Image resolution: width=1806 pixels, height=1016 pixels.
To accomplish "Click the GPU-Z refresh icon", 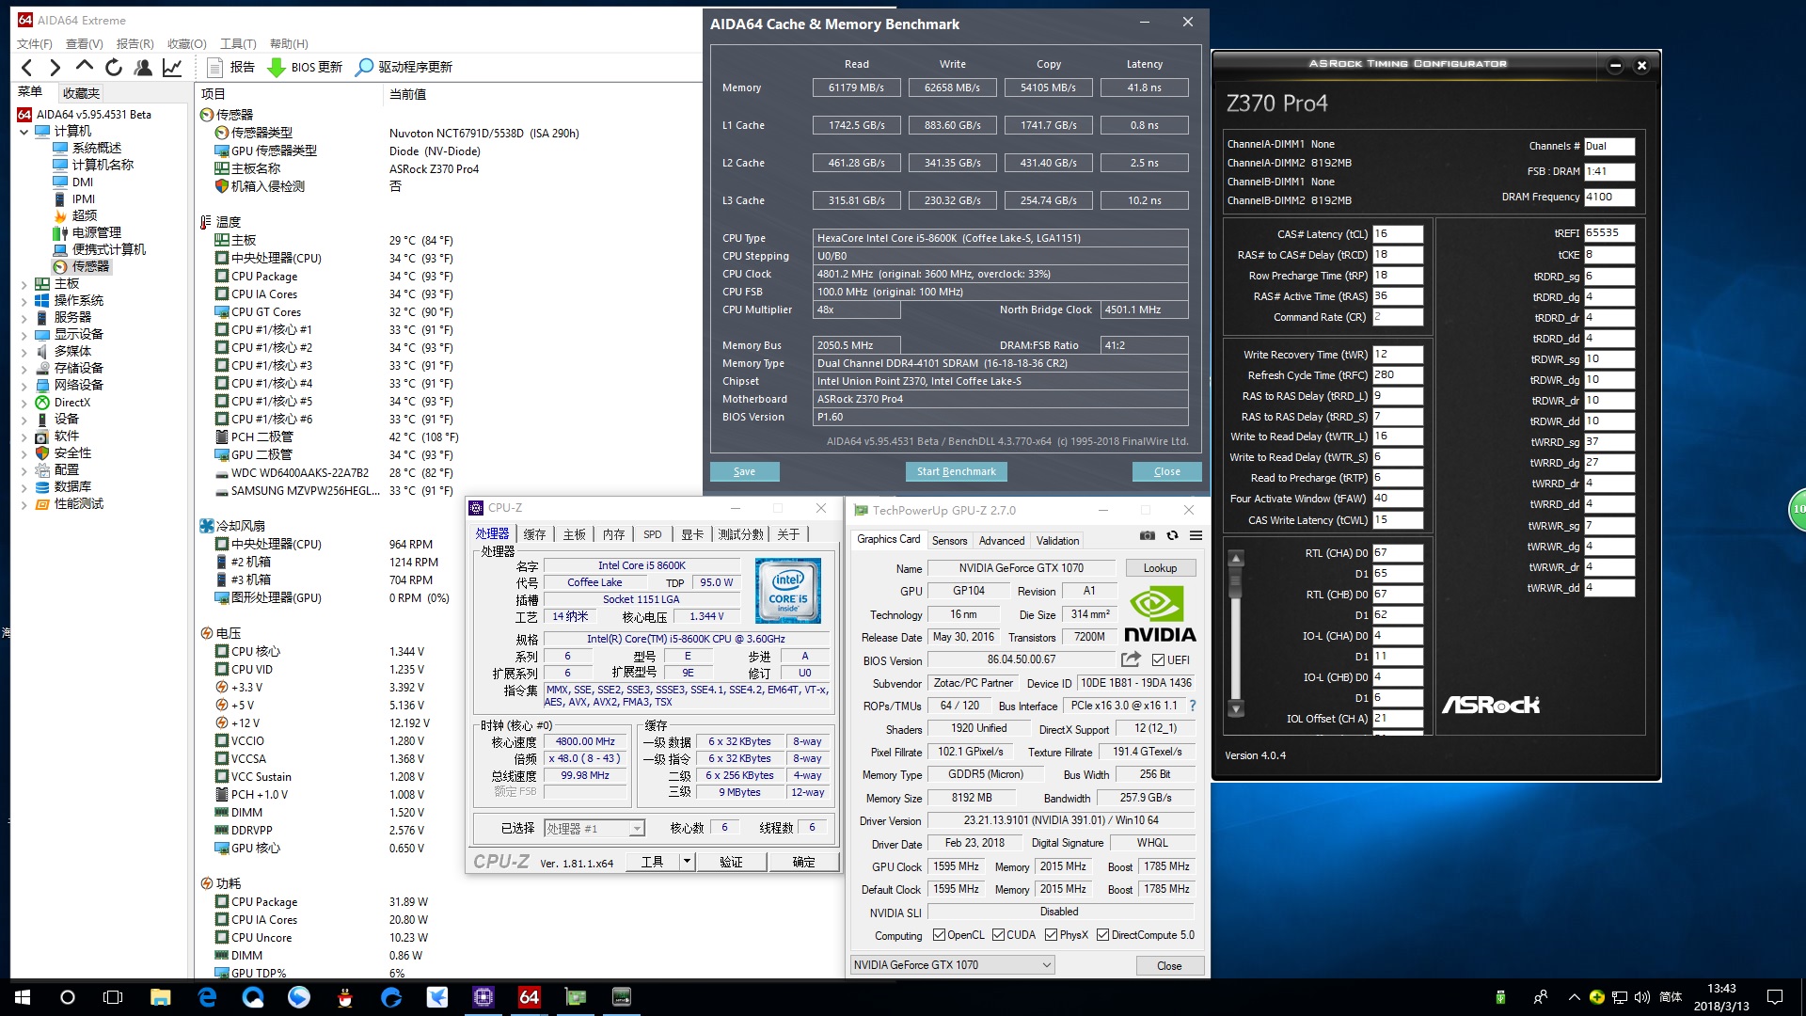I will 1172,535.
